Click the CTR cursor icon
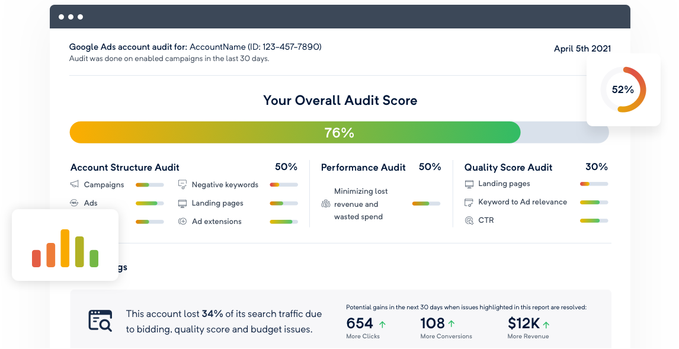Screen dimensions: 679x349 tap(469, 220)
